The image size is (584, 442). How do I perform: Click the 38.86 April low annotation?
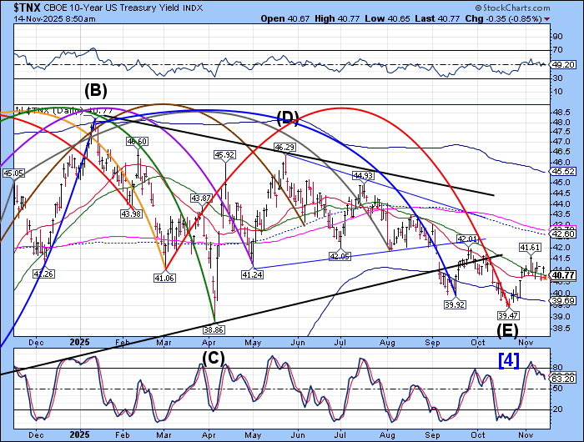(216, 330)
